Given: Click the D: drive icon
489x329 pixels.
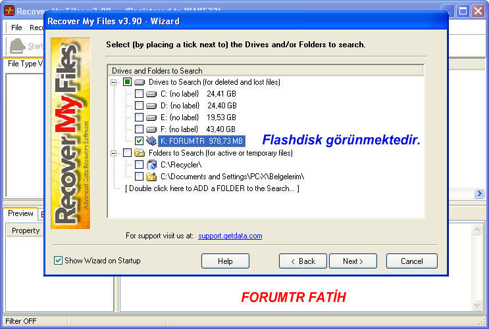Looking at the screenshot, I should pos(151,106).
